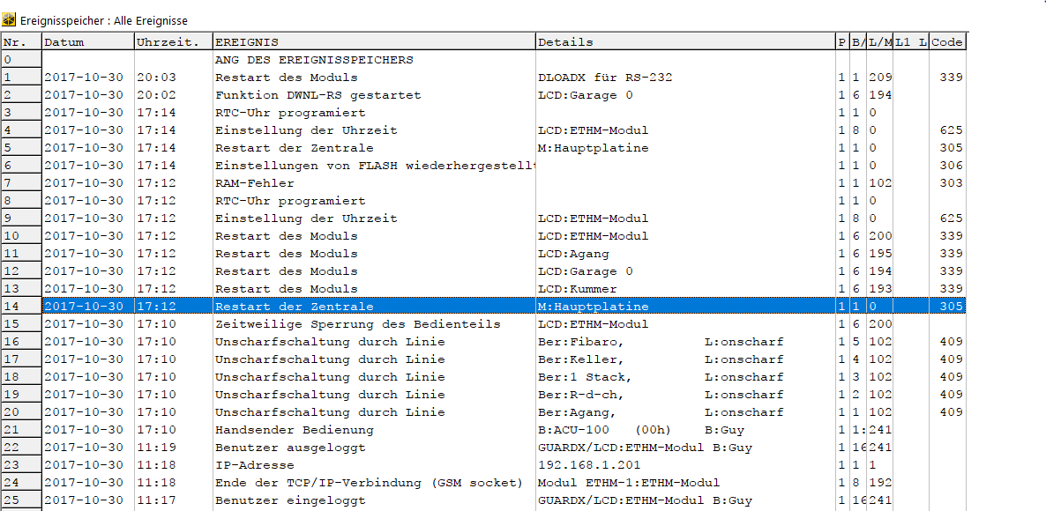The image size is (1046, 511).
Task: Click the Code column header
Action: click(x=947, y=41)
